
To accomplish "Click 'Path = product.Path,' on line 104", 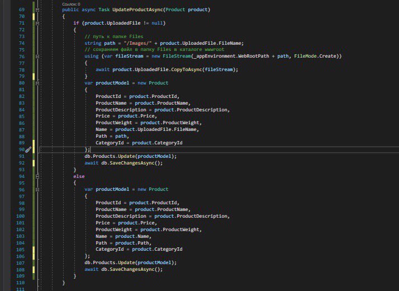I will (x=123, y=243).
